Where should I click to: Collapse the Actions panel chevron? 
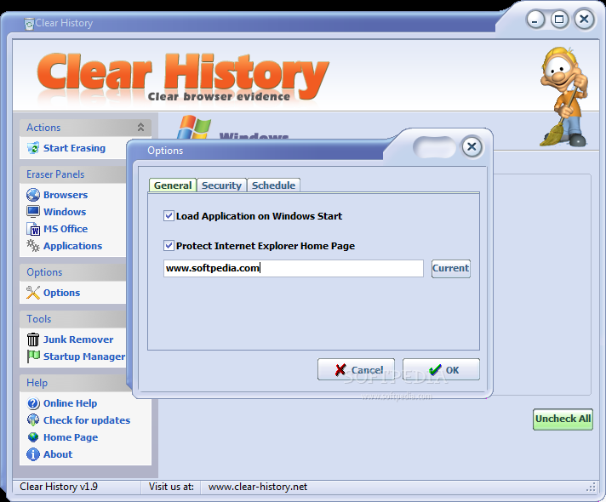[140, 127]
